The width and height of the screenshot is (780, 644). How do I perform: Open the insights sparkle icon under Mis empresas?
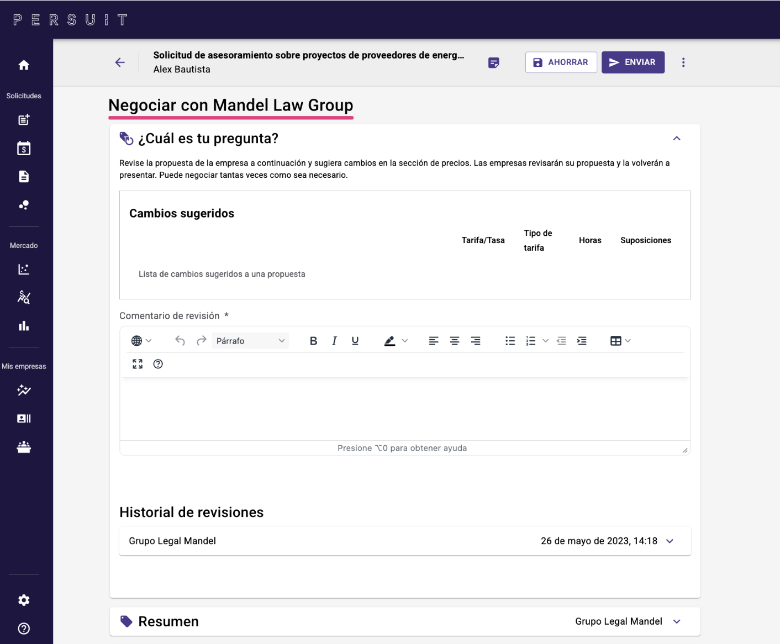[24, 390]
